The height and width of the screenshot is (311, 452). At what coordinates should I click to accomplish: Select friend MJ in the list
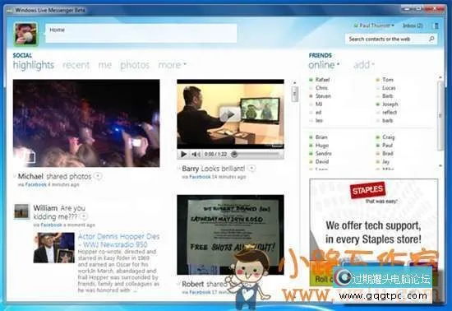(x=319, y=104)
